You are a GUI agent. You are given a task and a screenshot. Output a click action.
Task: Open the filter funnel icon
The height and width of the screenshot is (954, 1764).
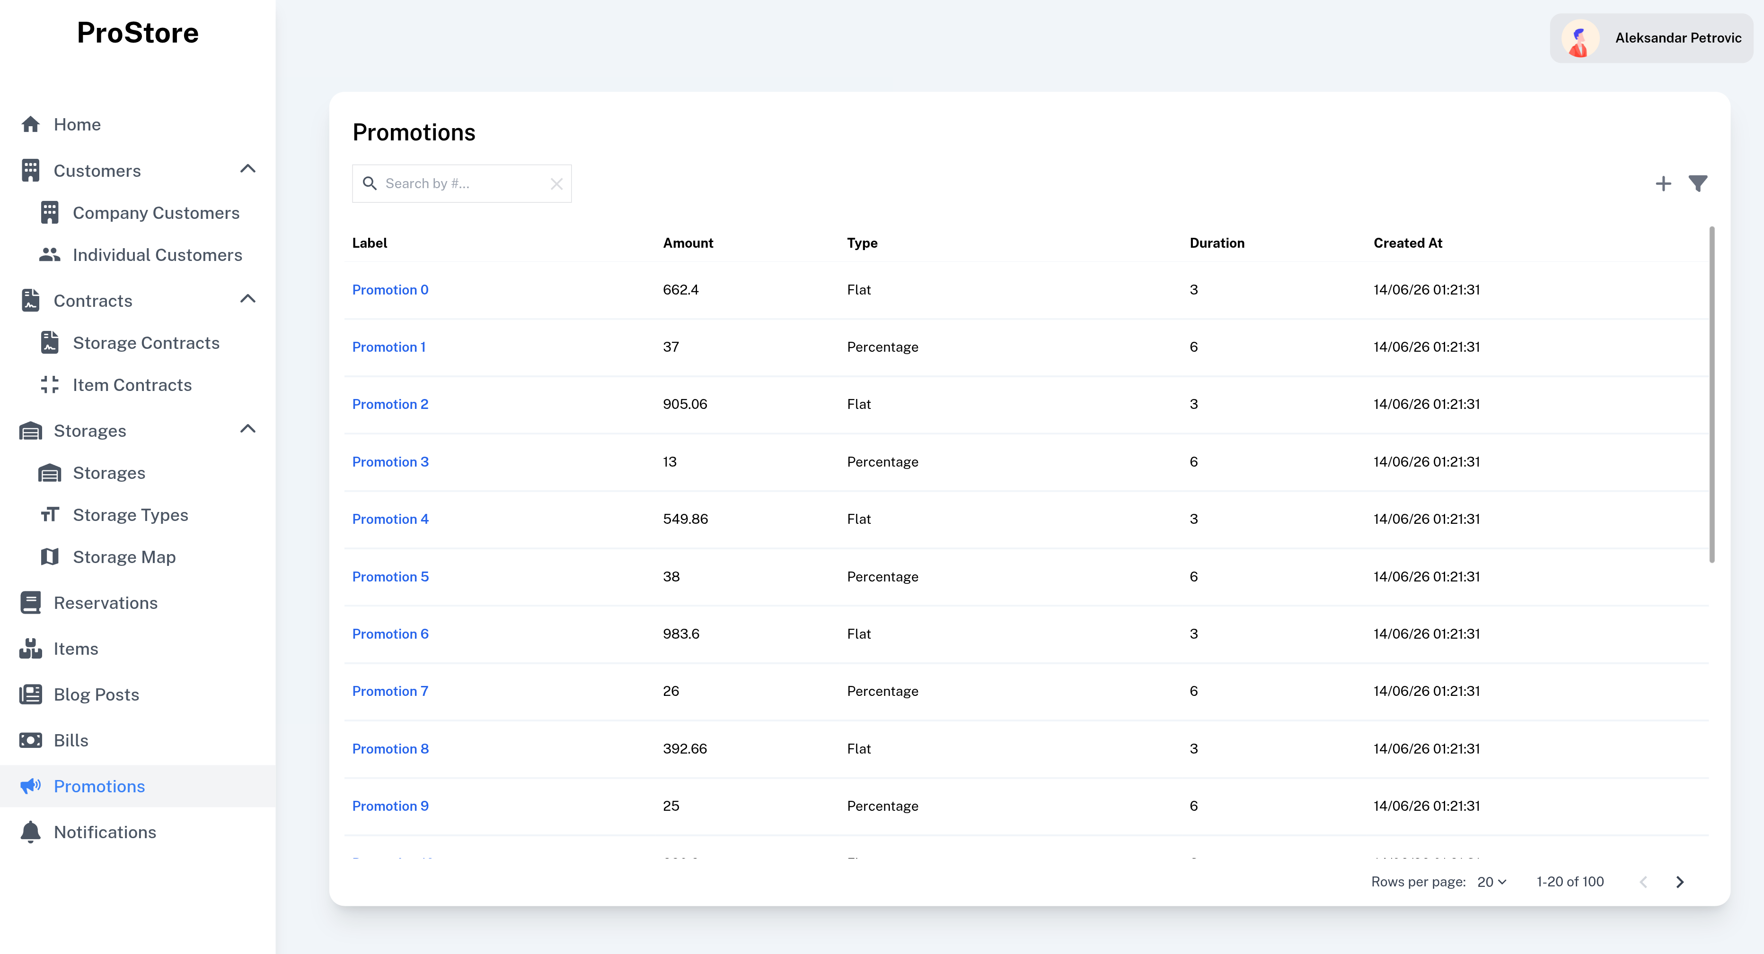coord(1698,183)
